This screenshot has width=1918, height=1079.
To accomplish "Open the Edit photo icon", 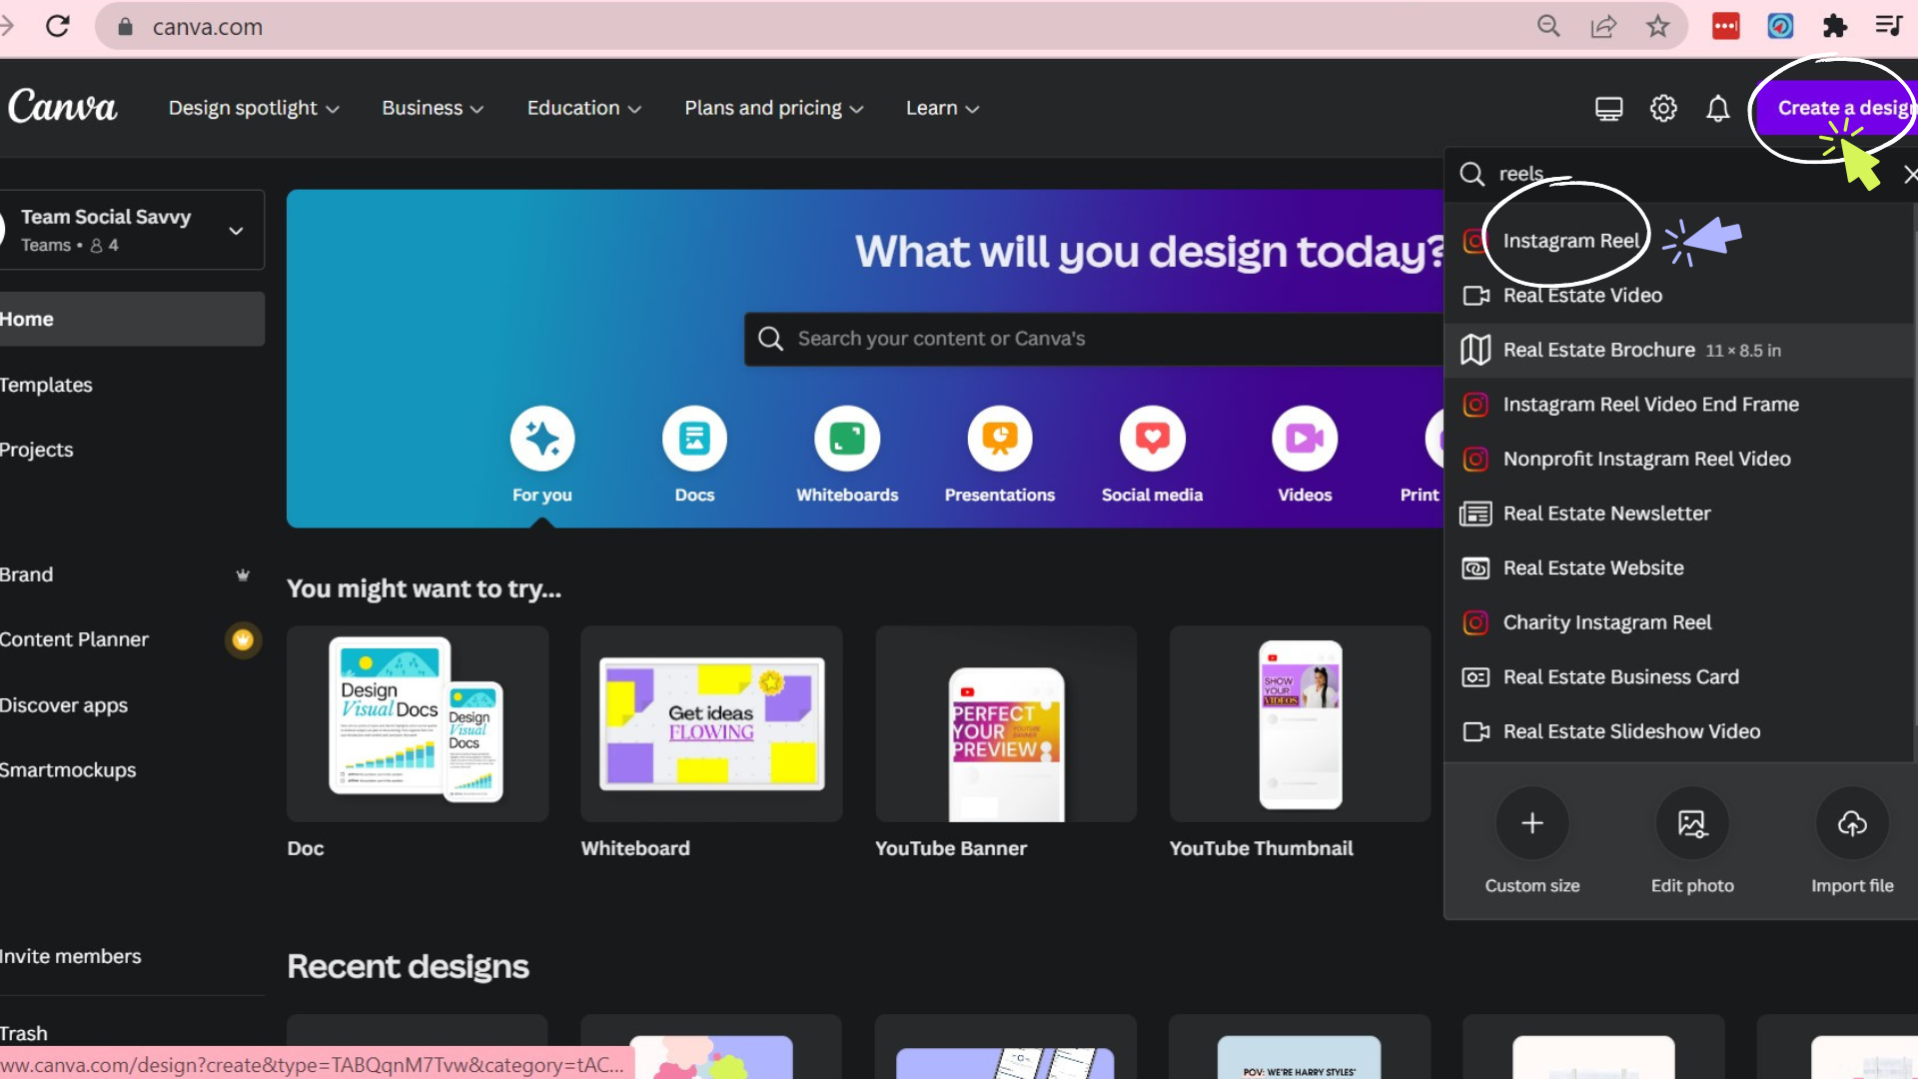I will 1692,823.
